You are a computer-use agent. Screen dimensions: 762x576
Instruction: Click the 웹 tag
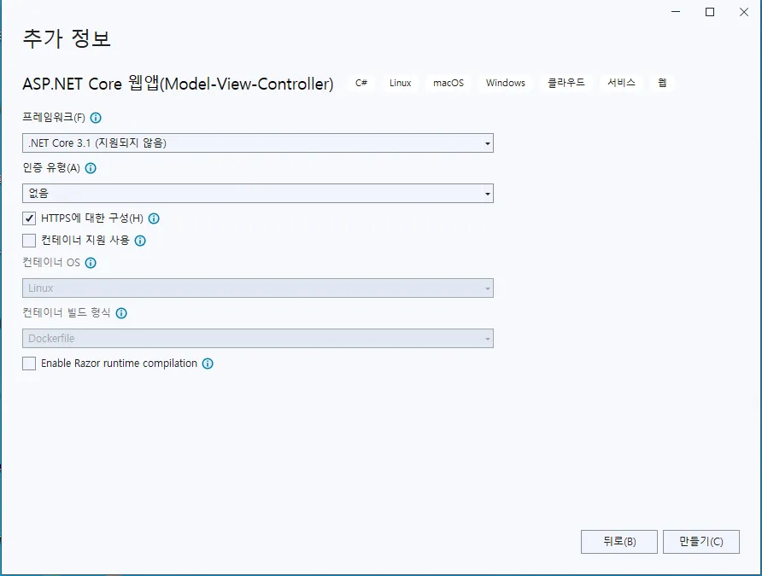(x=662, y=83)
